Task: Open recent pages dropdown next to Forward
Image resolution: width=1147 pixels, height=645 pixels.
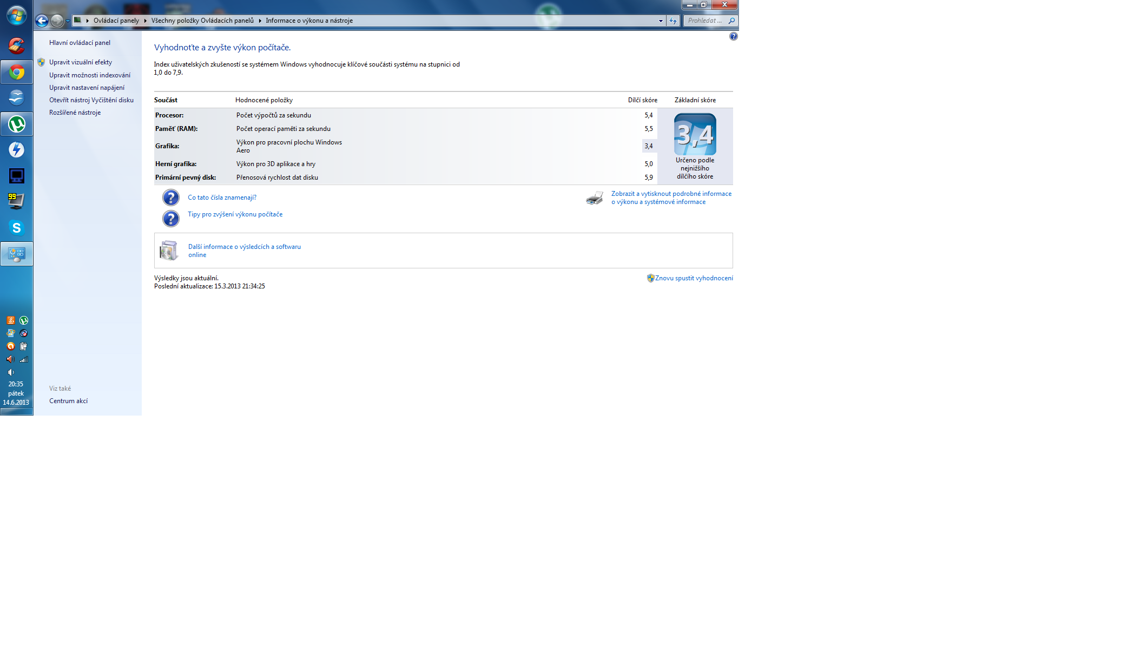Action: [68, 21]
